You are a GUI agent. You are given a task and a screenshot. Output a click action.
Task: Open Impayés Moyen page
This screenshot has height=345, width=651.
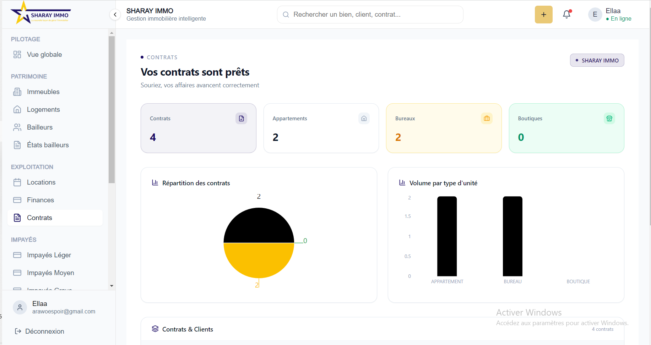[x=50, y=273]
